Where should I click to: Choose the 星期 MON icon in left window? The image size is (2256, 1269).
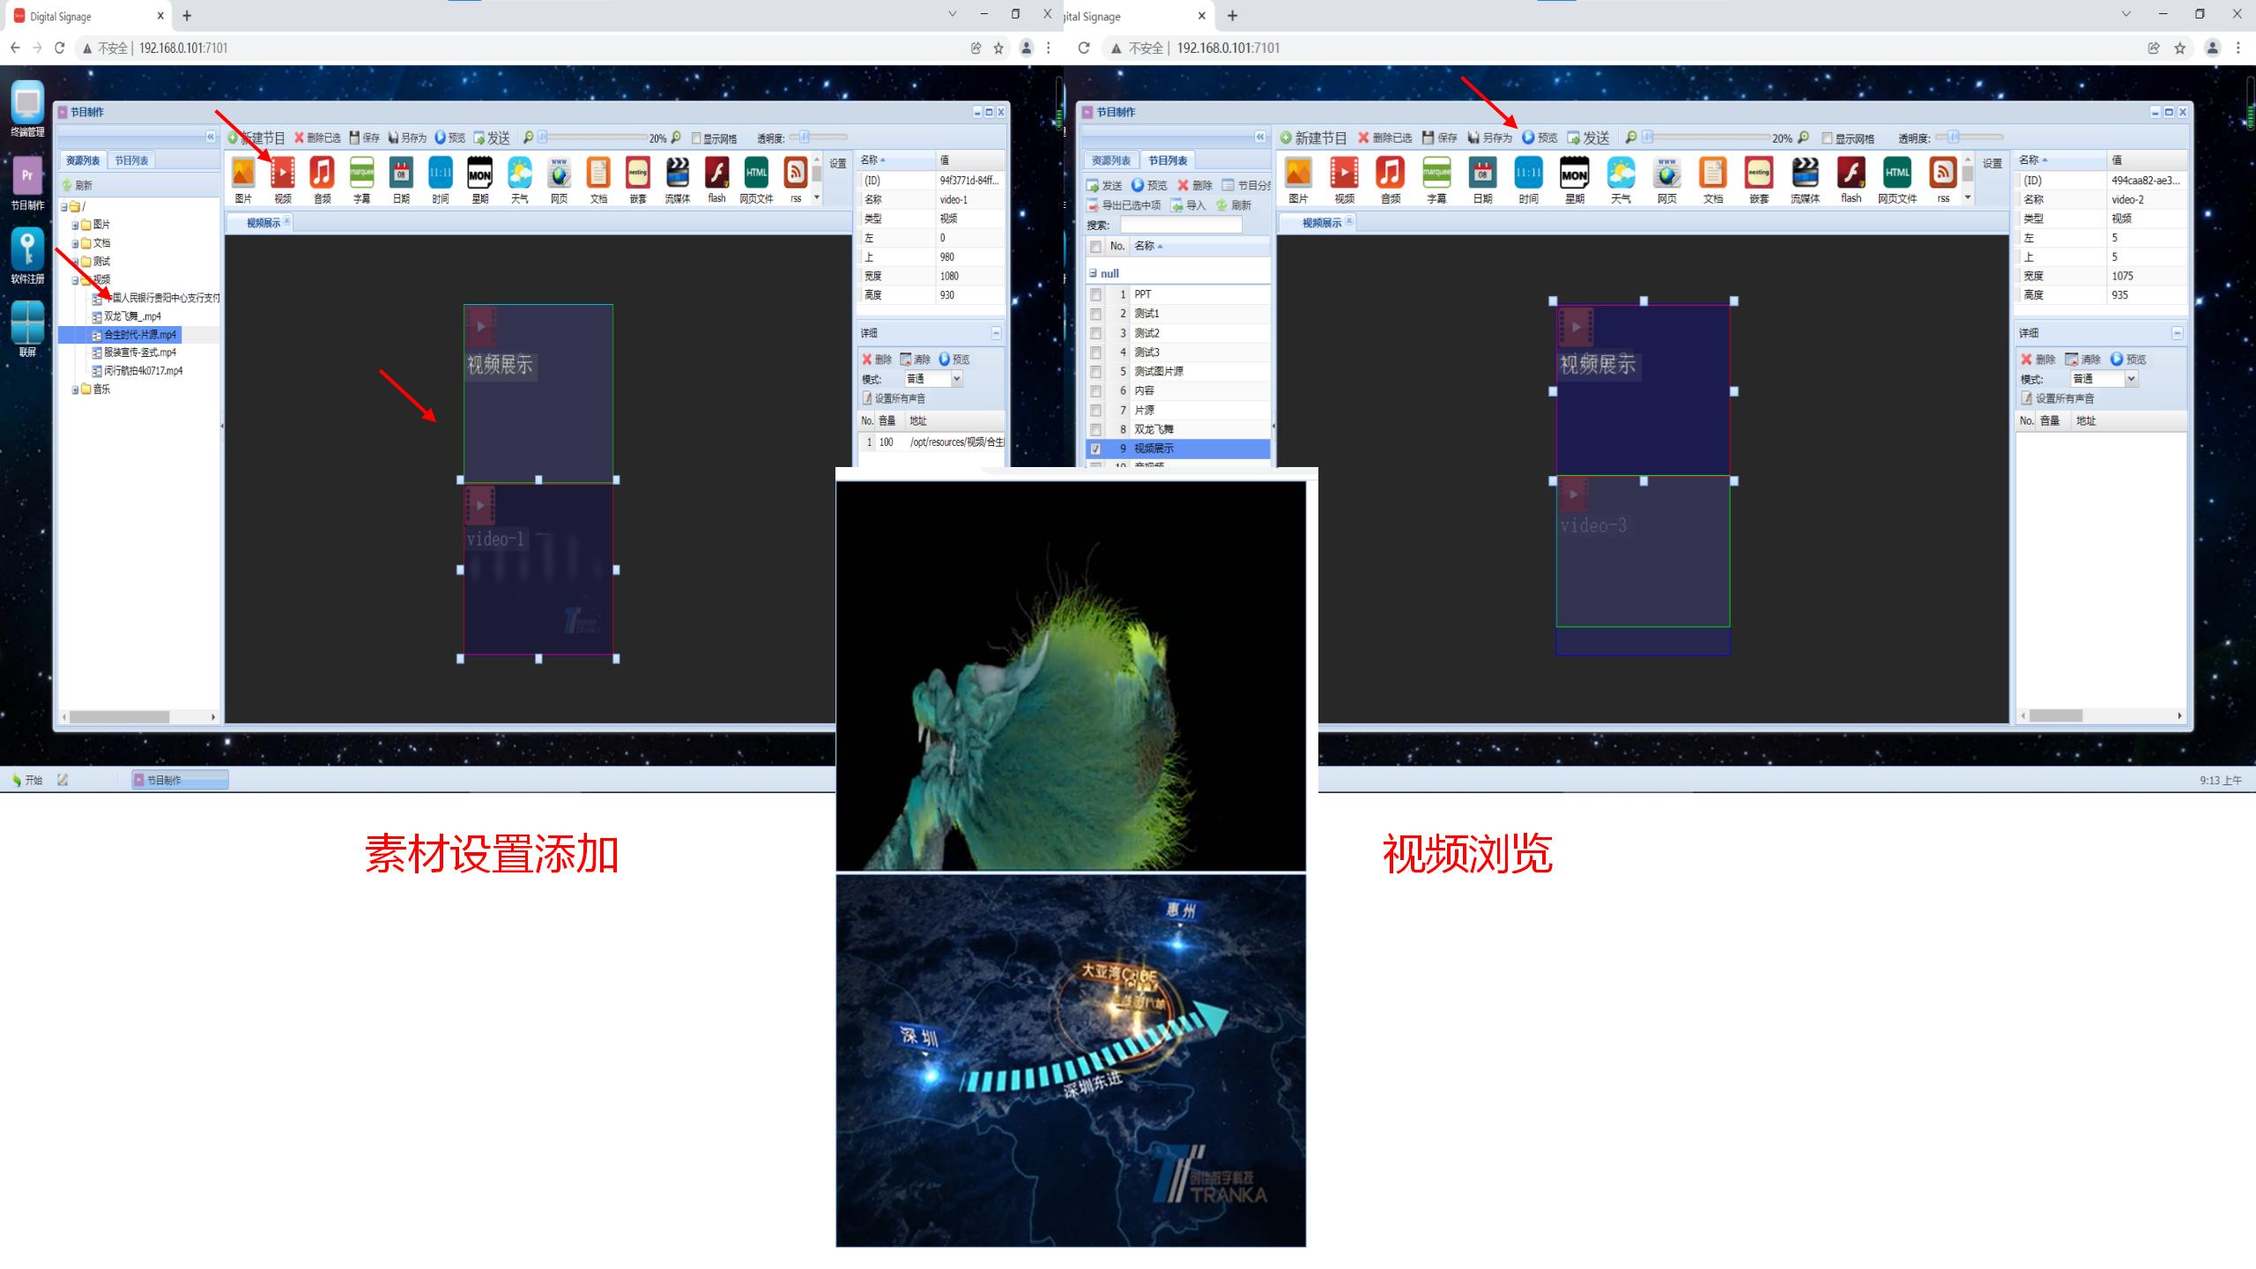point(479,173)
